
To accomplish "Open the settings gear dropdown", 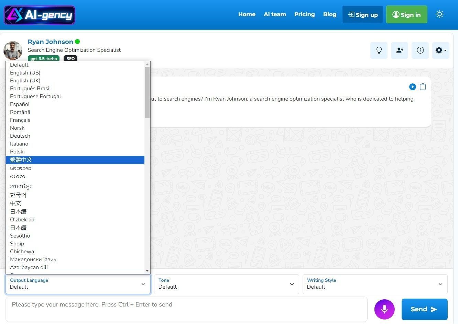I will click(x=440, y=50).
